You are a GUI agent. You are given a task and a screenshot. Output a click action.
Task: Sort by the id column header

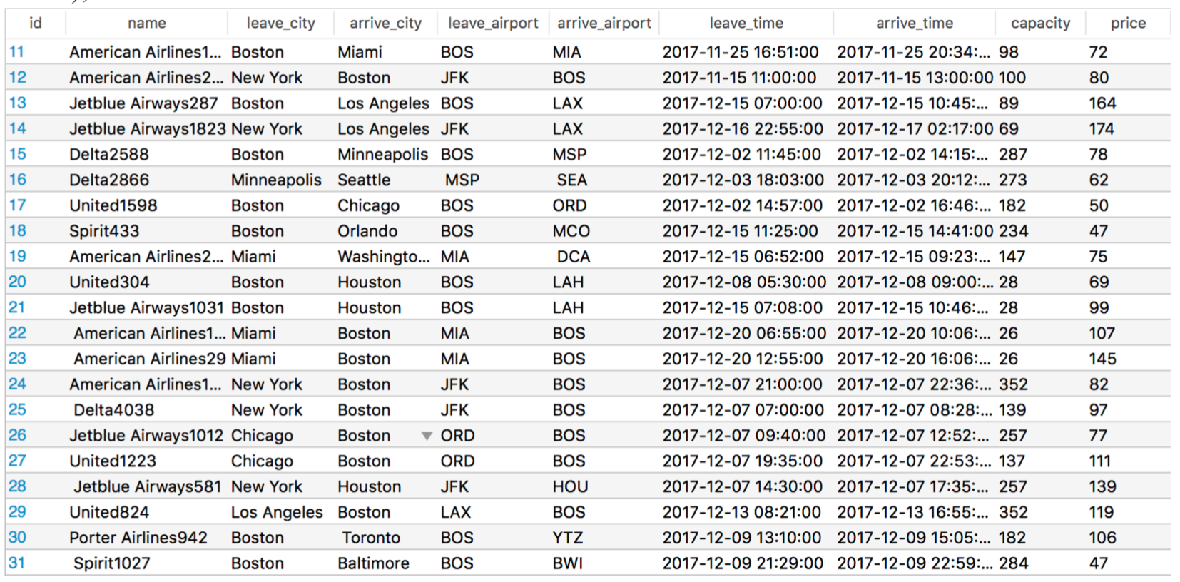pyautogui.click(x=36, y=24)
